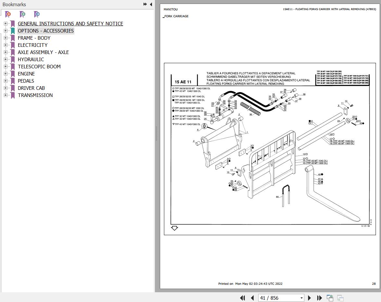This screenshot has height=302, width=381.
Task: Click the add bookmark icon
Action: (x=22, y=14)
